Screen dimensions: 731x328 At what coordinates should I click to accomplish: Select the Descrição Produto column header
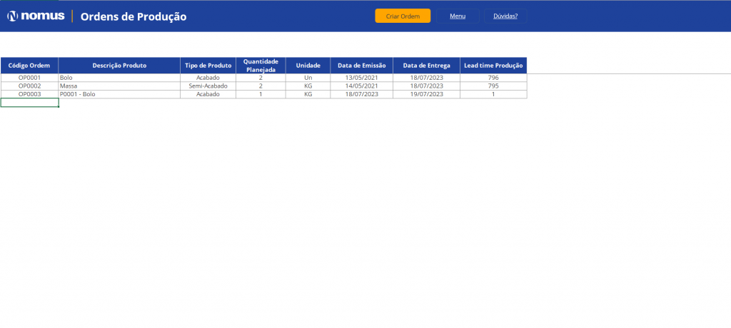[119, 65]
